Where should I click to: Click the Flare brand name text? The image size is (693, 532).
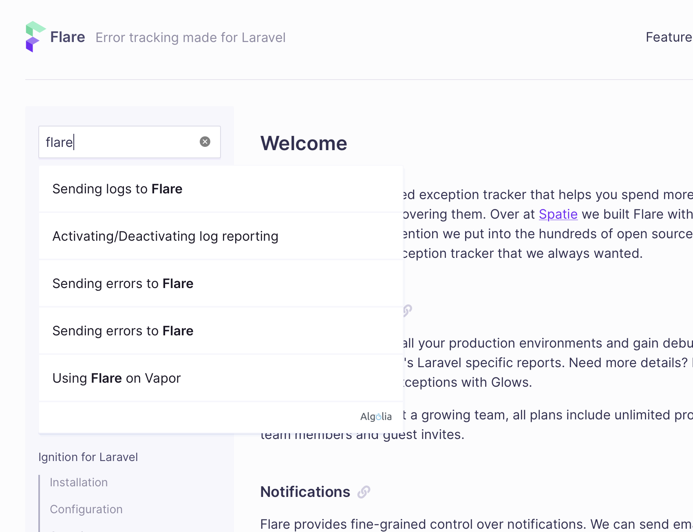tap(68, 37)
